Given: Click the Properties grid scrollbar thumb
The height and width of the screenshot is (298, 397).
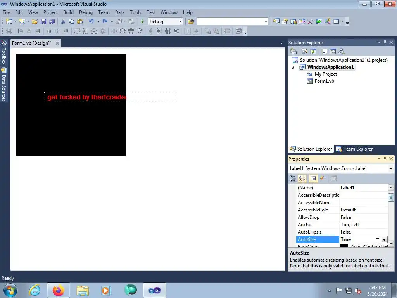Looking at the screenshot, I should (391, 197).
